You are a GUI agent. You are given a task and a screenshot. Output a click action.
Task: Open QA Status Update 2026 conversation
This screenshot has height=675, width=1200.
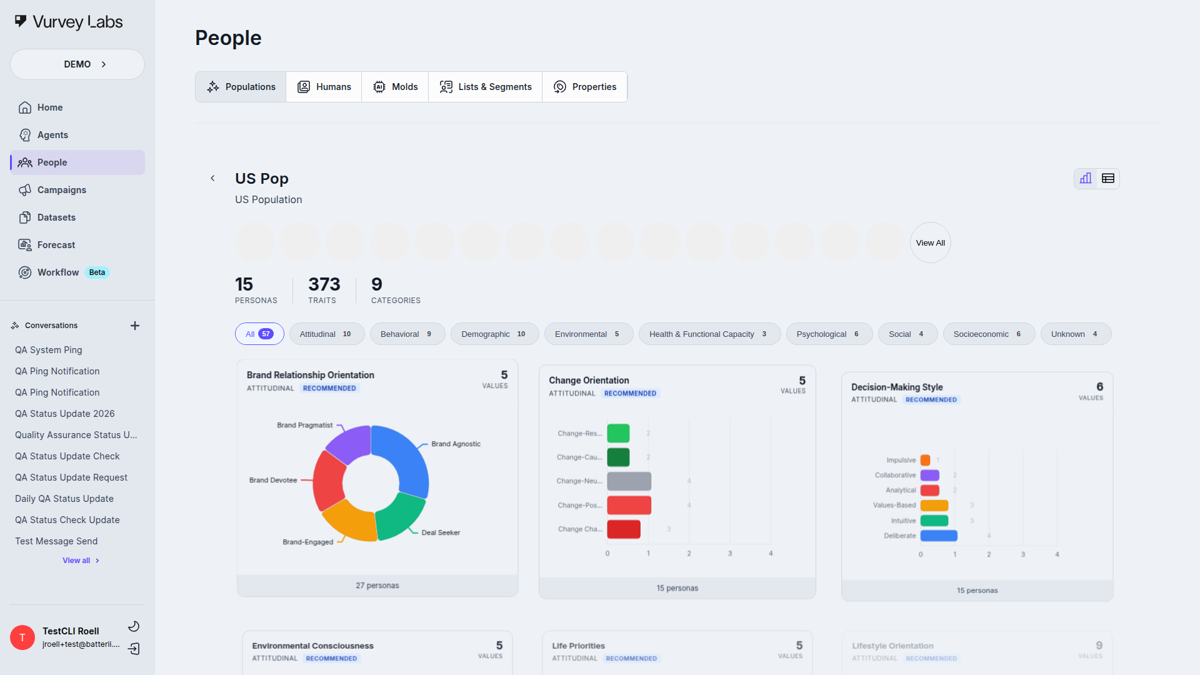(x=65, y=414)
